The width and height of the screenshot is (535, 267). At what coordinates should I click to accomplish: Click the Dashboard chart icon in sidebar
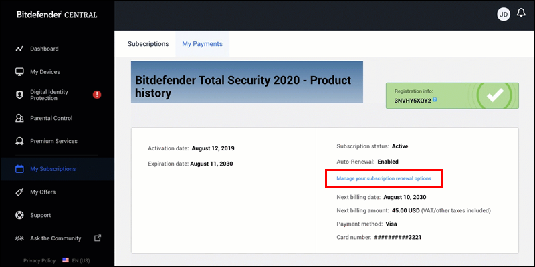pyautogui.click(x=19, y=49)
